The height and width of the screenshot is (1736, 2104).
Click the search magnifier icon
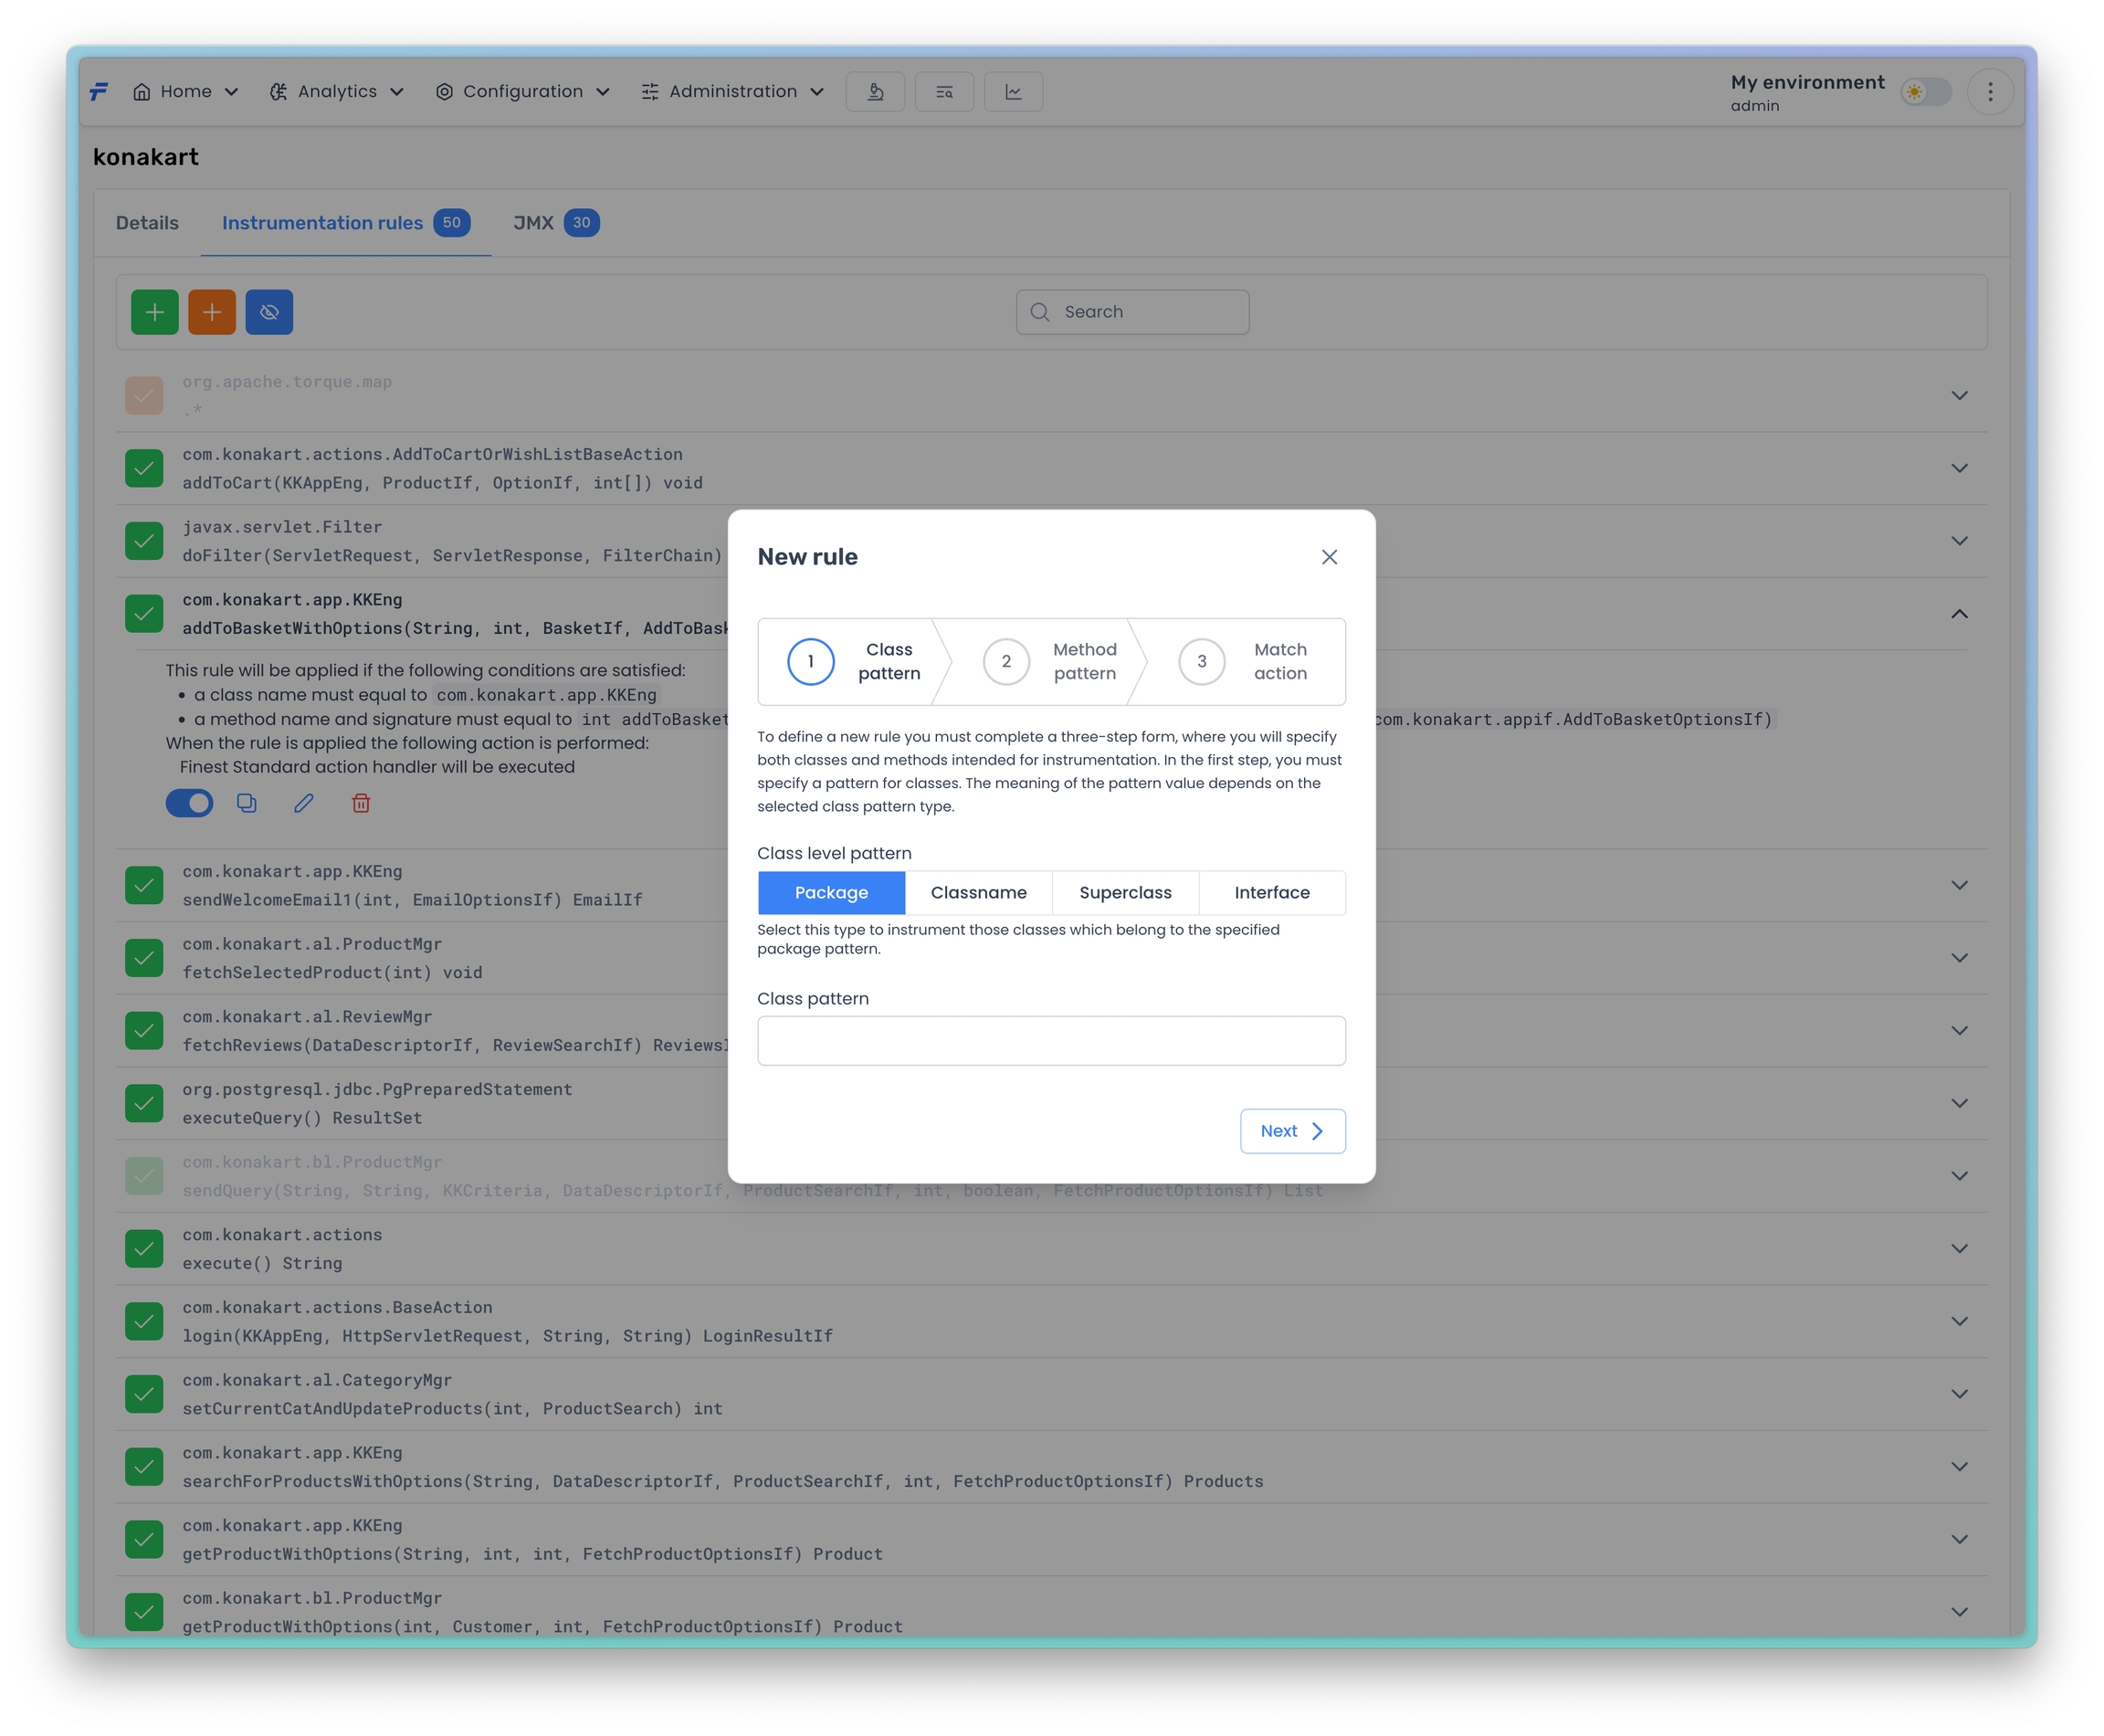[1040, 312]
